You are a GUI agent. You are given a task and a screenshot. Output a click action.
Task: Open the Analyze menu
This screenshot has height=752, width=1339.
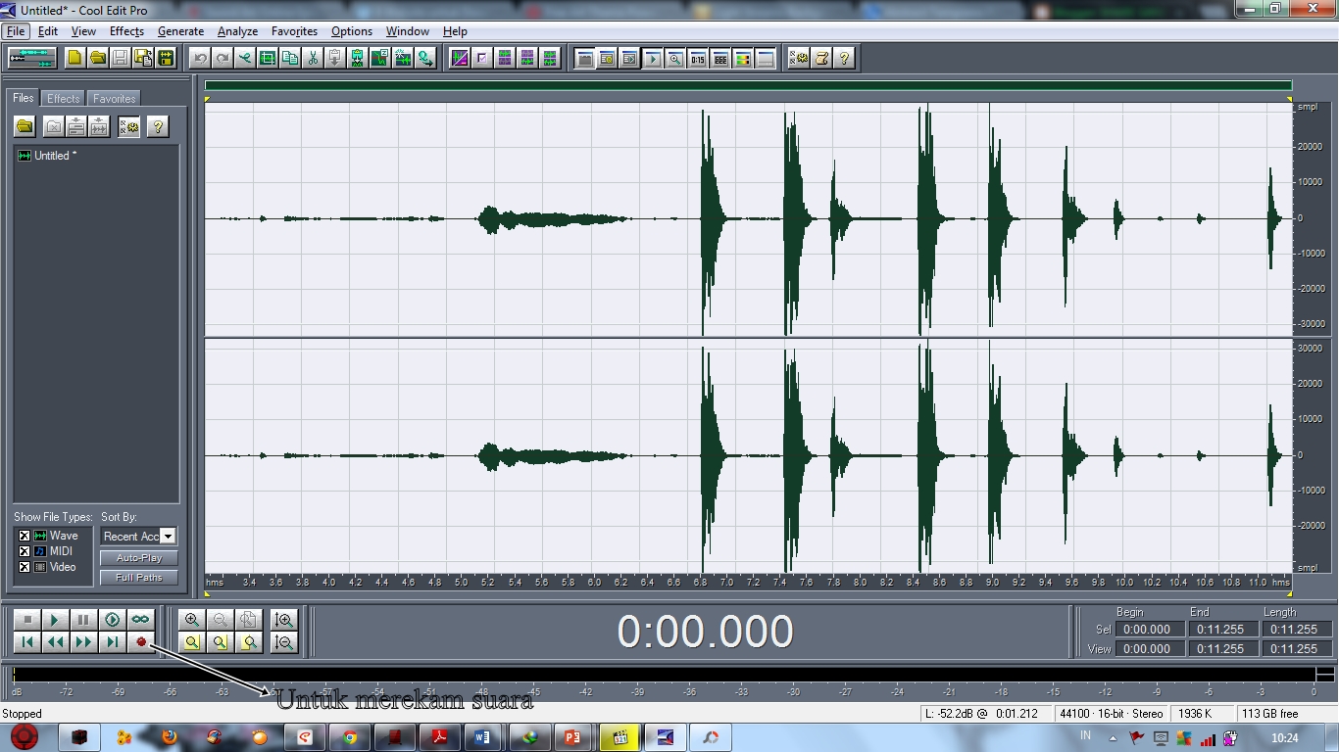(x=237, y=31)
